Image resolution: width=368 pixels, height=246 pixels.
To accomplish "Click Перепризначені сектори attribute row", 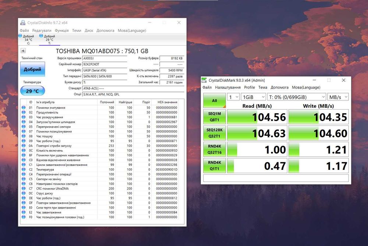I will coord(100,126).
